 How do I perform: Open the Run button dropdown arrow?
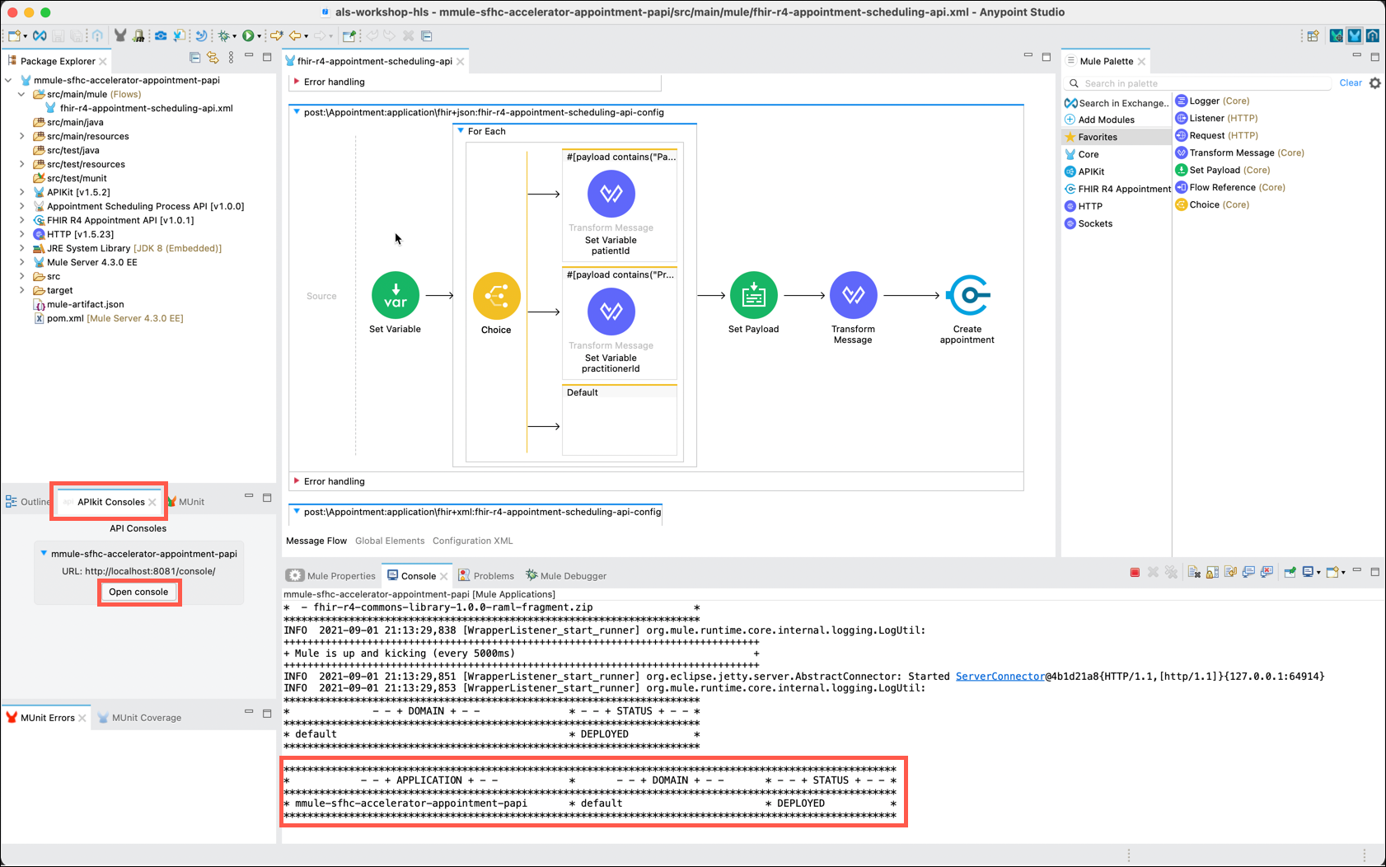tap(259, 36)
